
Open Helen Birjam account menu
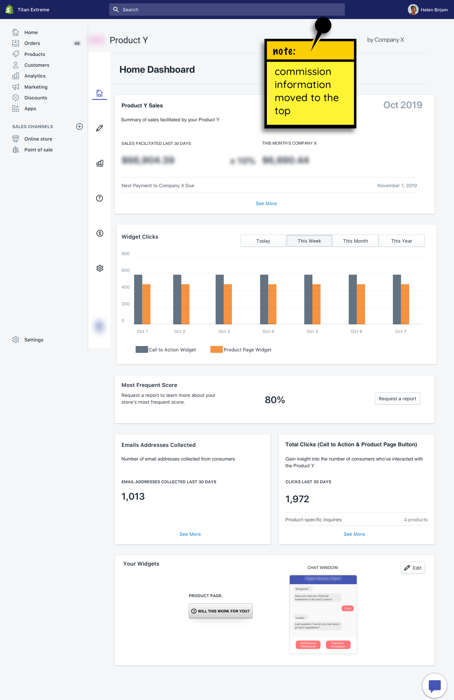(428, 10)
